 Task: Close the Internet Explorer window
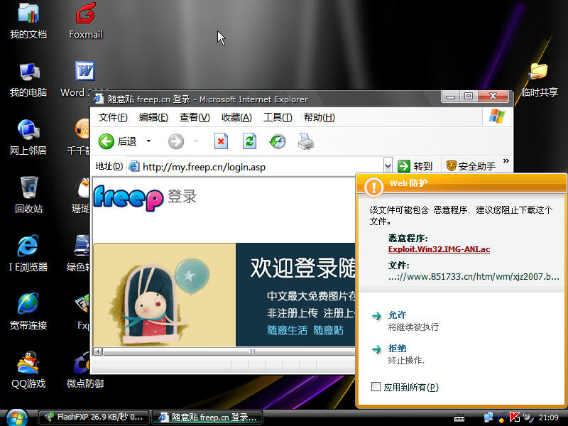(493, 97)
